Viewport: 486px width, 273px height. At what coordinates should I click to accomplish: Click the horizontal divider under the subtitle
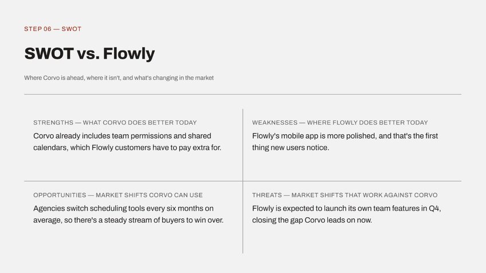pos(242,94)
